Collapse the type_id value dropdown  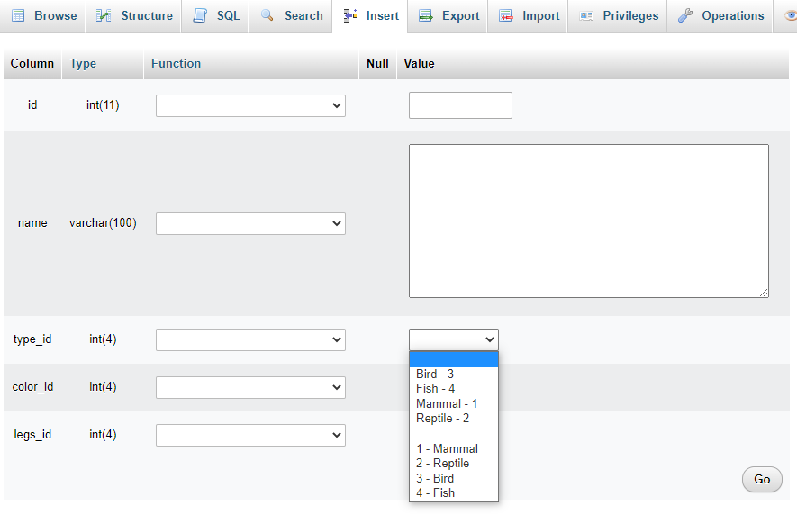(x=453, y=339)
